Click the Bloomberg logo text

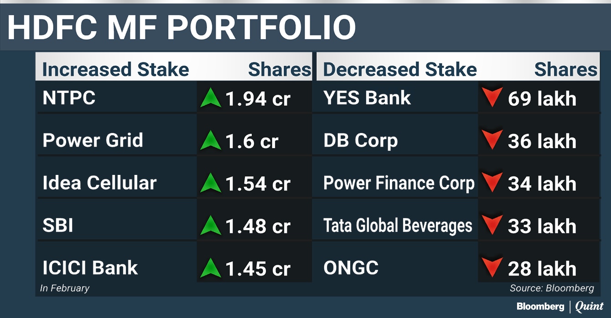pos(540,307)
